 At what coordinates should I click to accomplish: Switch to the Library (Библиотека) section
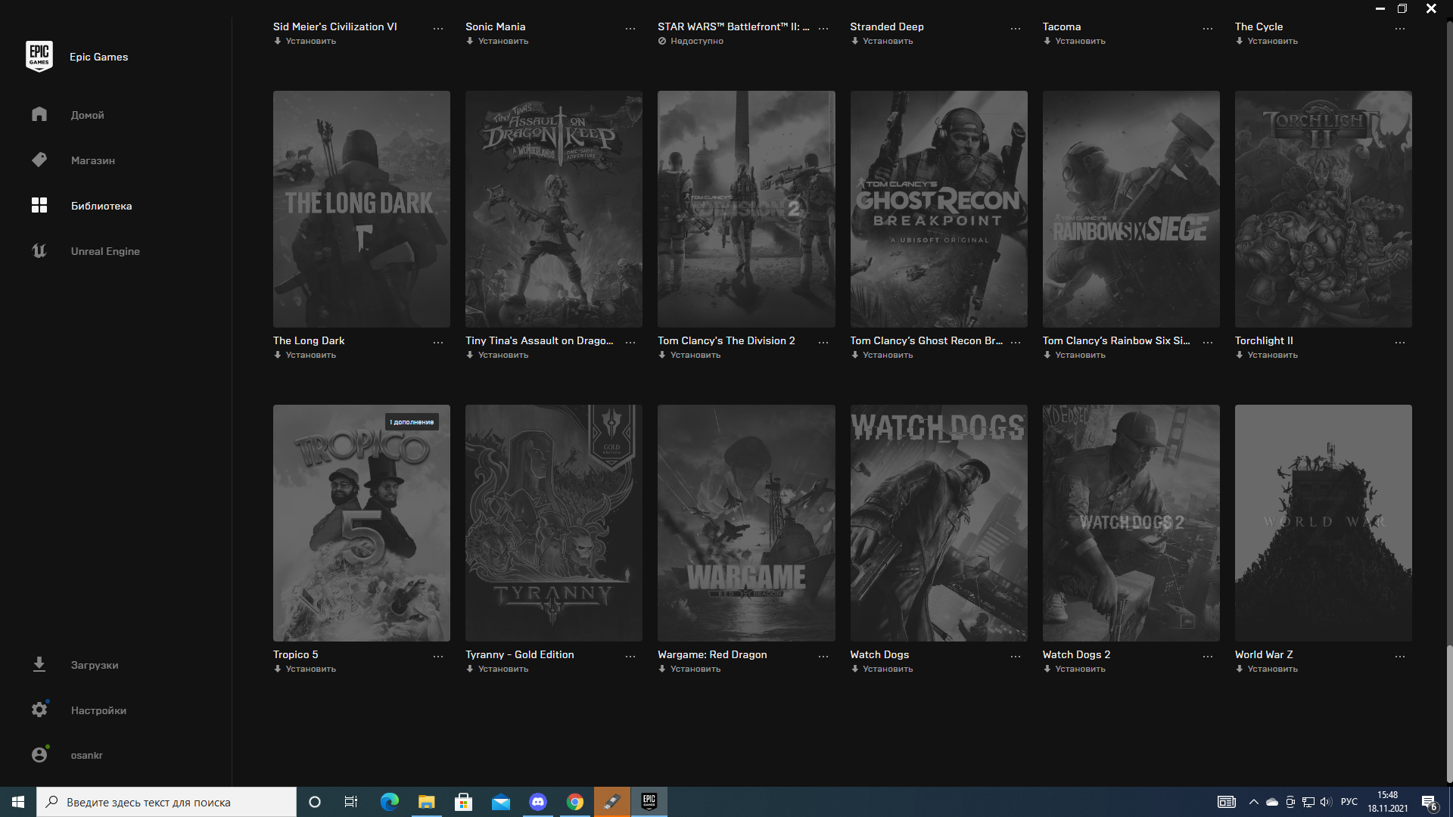101,206
